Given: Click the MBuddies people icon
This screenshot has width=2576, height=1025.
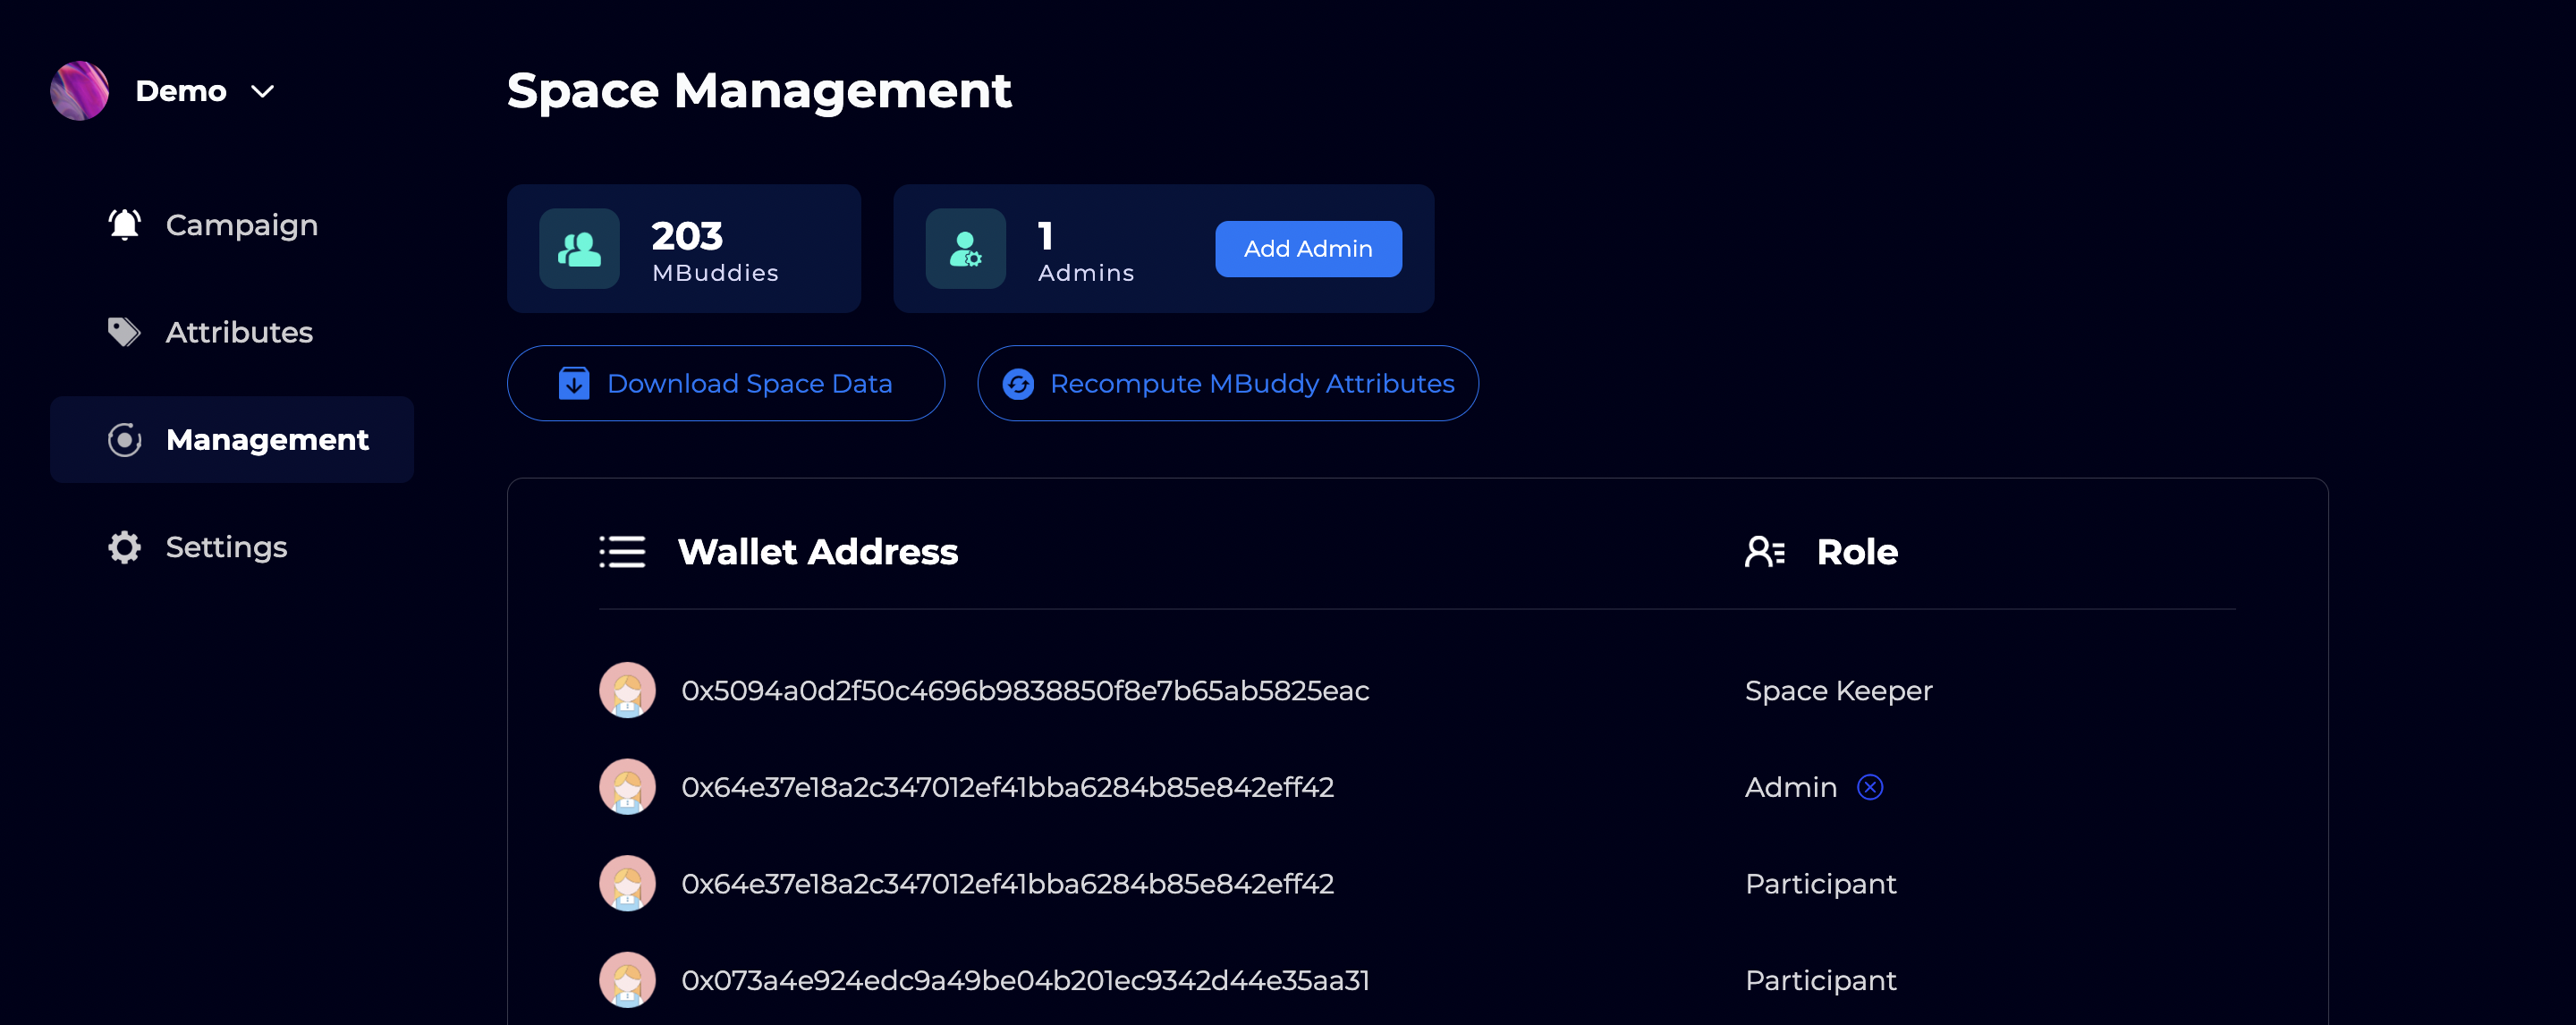Looking at the screenshot, I should (579, 248).
